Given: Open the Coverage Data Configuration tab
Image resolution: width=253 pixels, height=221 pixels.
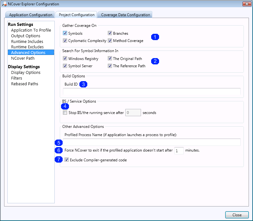Looking at the screenshot, I should [125, 15].
